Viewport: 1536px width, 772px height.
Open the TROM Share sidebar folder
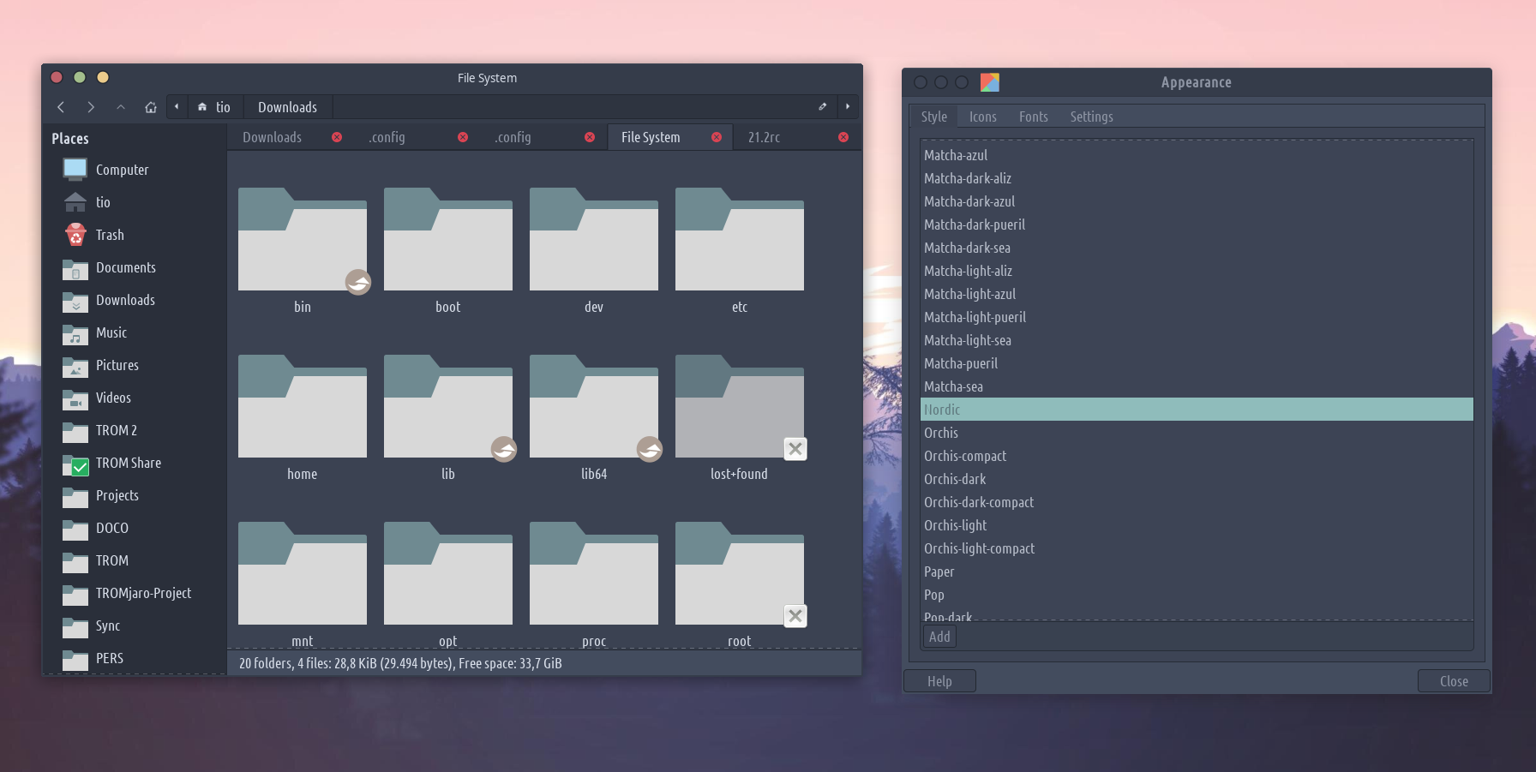click(128, 463)
